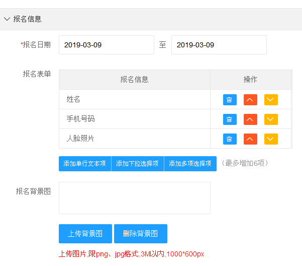Click 上传背景图 button
Screen dimensions: 302x266
coord(85,234)
